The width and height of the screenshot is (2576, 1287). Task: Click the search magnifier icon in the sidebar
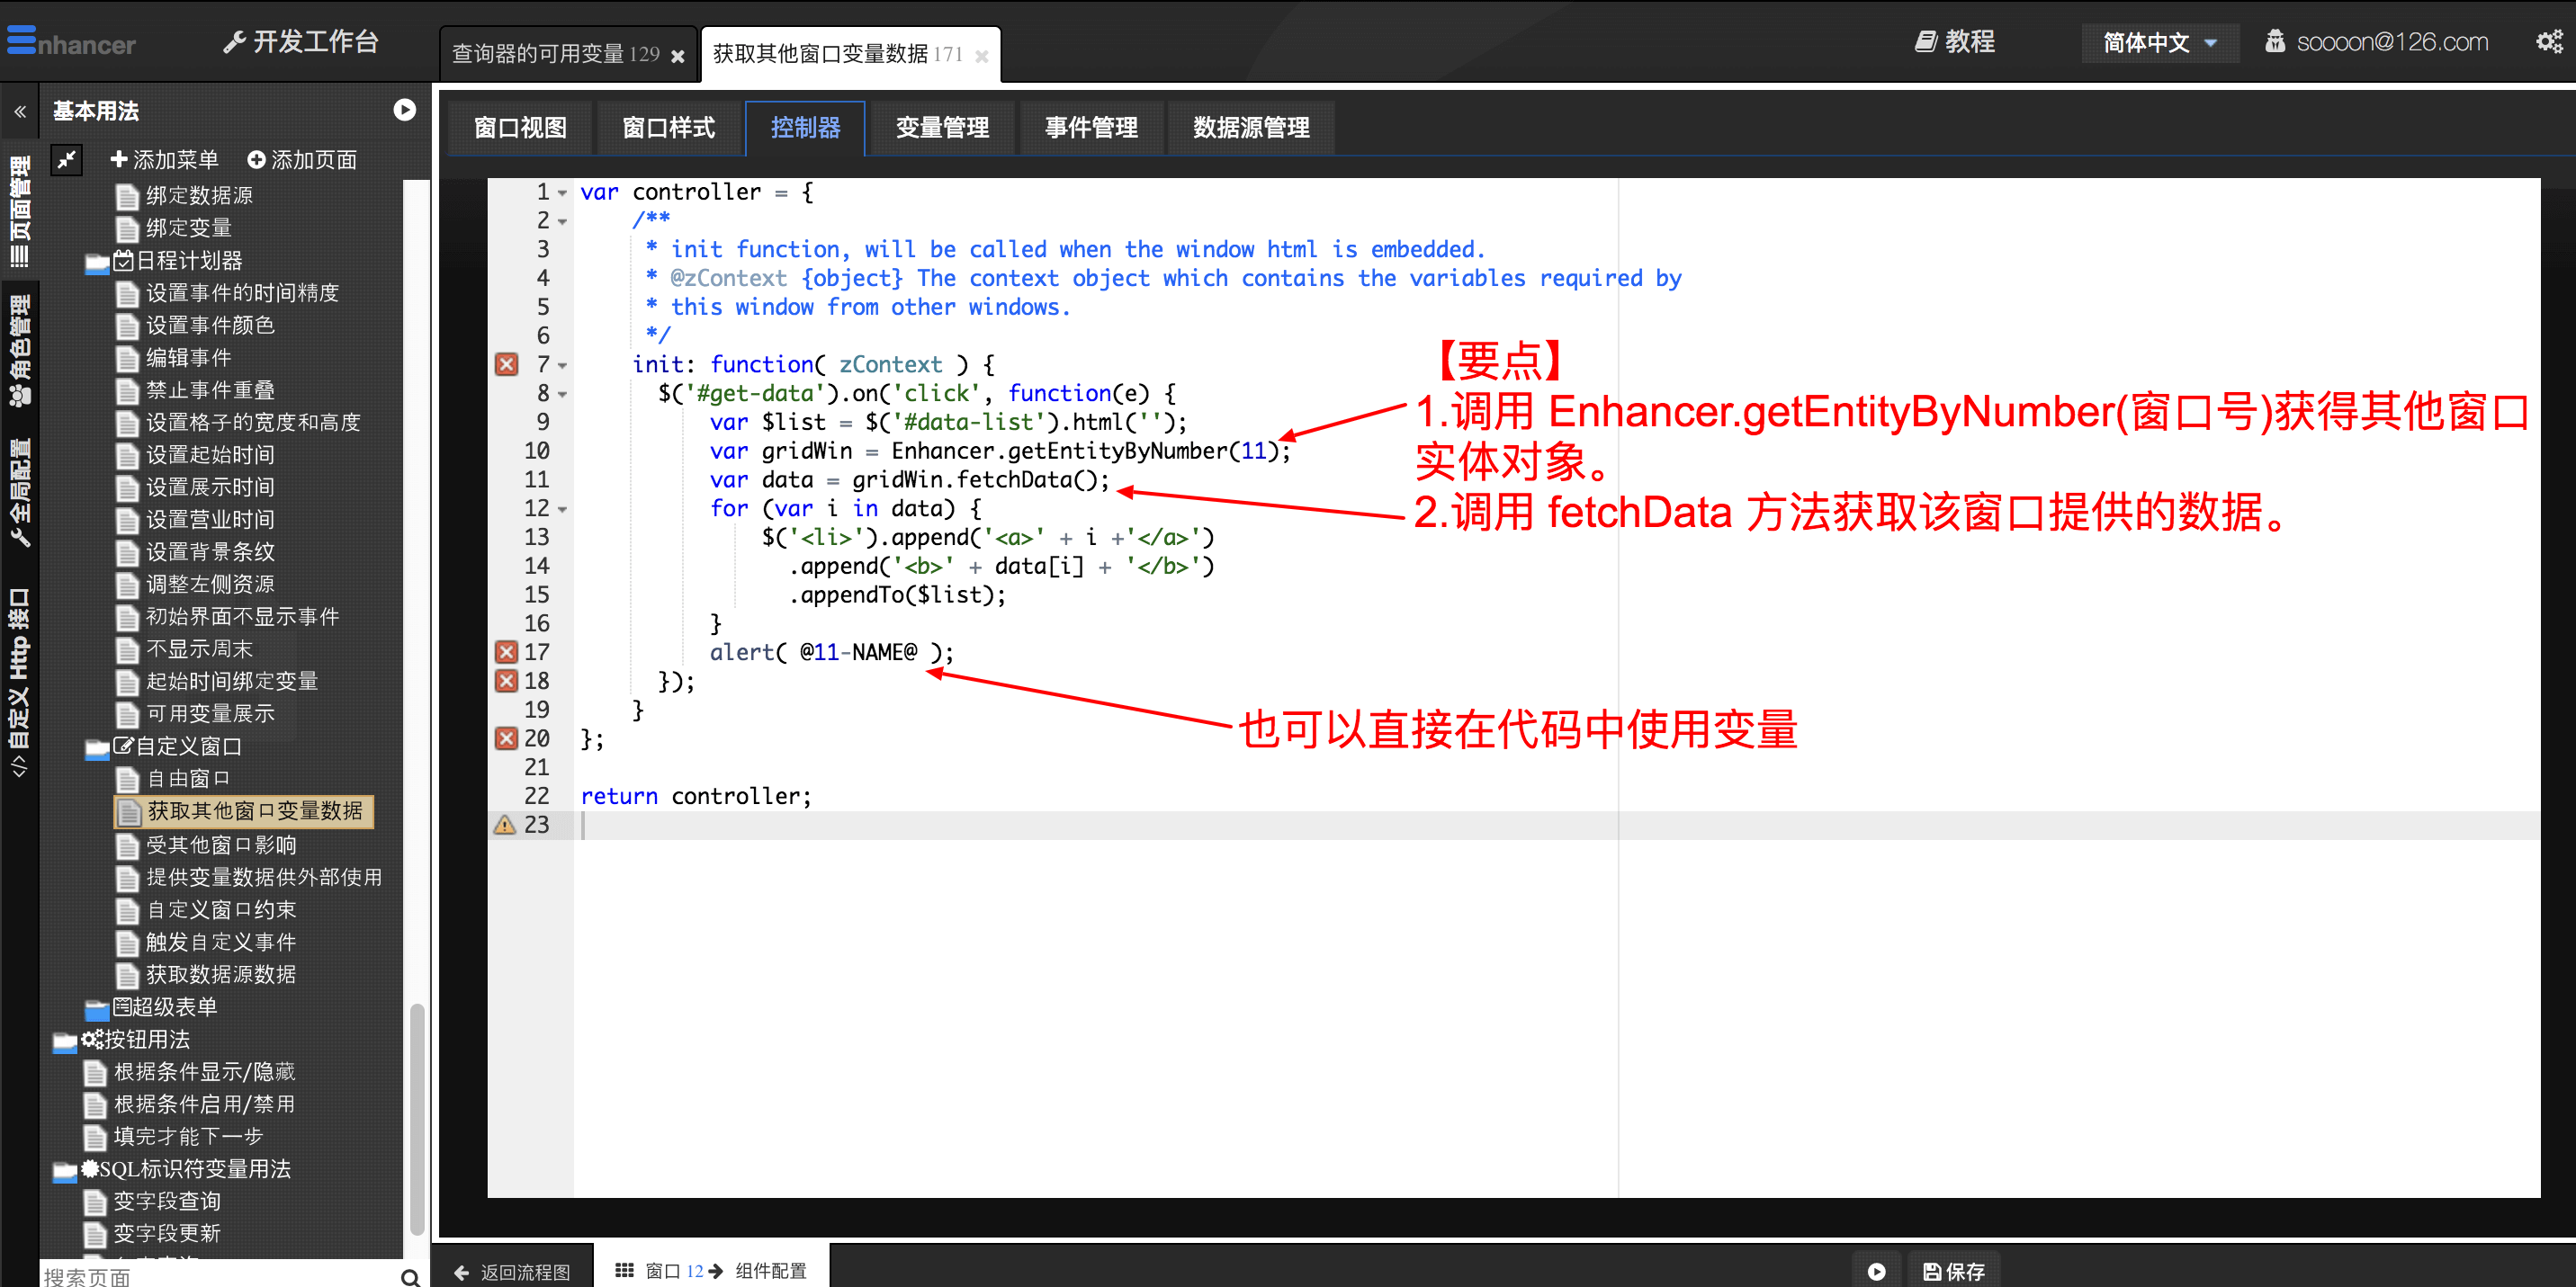[409, 1276]
